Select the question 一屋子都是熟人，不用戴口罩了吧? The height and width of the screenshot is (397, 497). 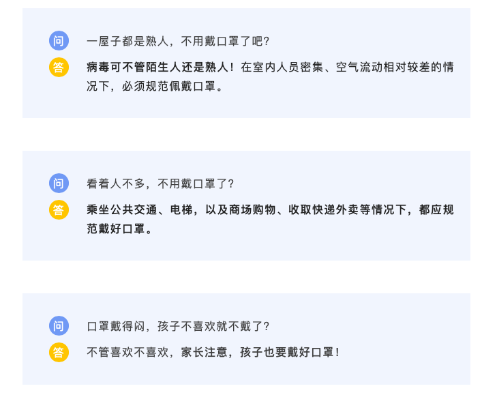(x=178, y=41)
